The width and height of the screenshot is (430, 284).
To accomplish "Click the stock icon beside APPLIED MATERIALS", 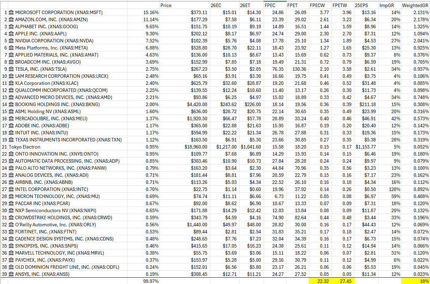I will [11, 55].
